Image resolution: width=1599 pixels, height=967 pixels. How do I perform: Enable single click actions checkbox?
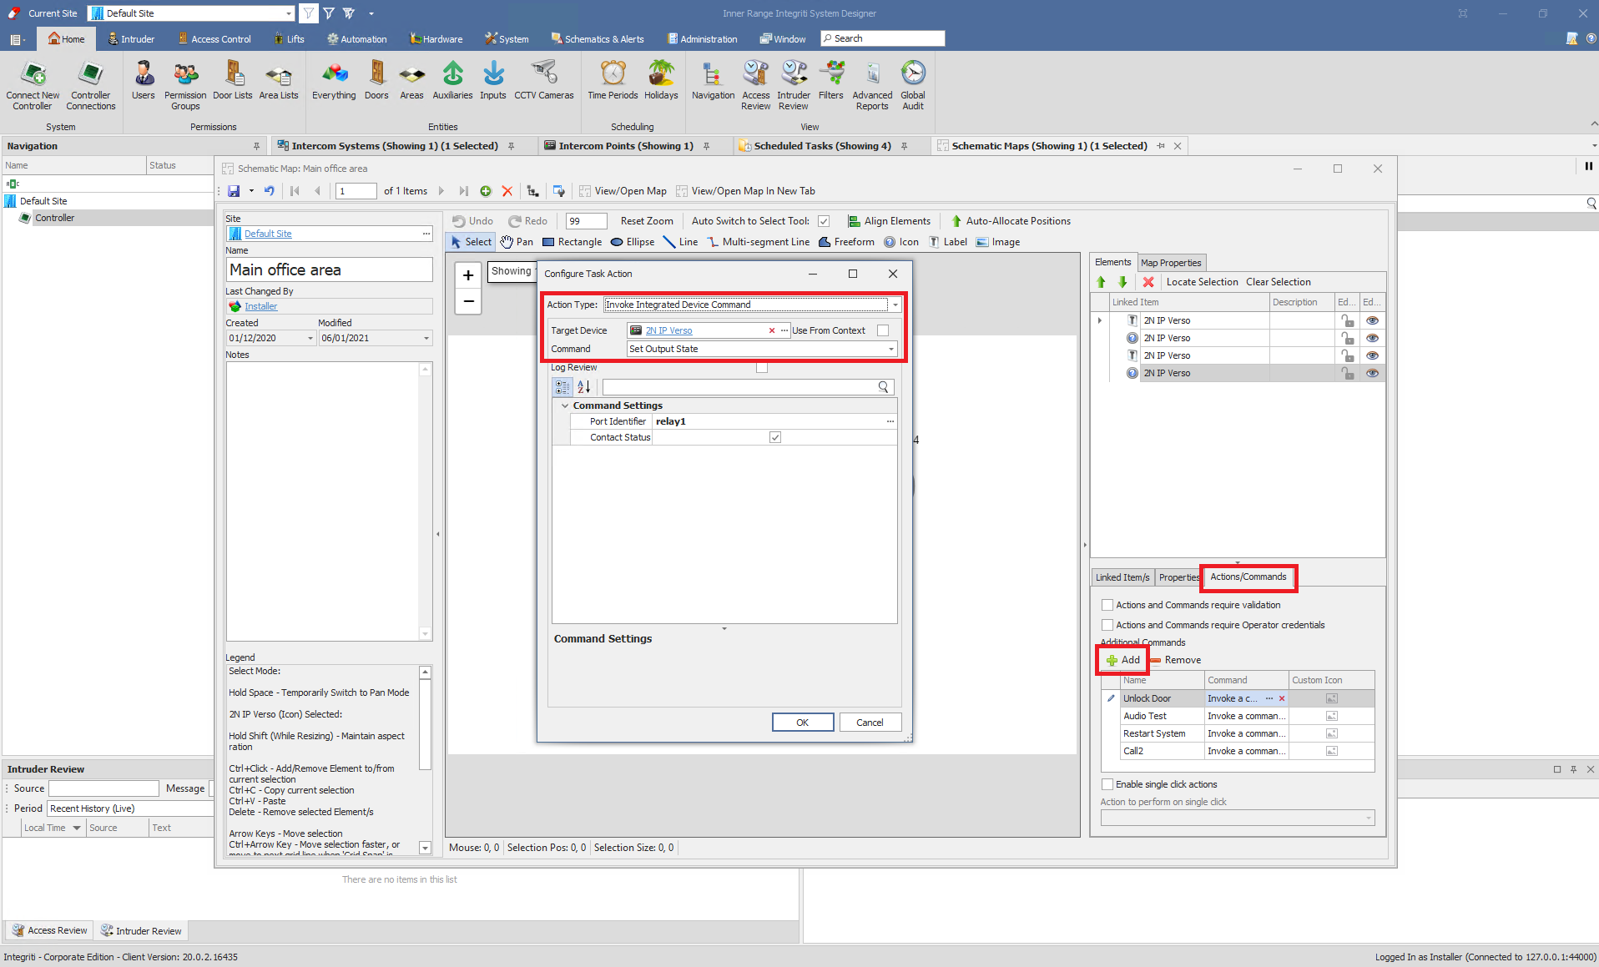pos(1107,784)
